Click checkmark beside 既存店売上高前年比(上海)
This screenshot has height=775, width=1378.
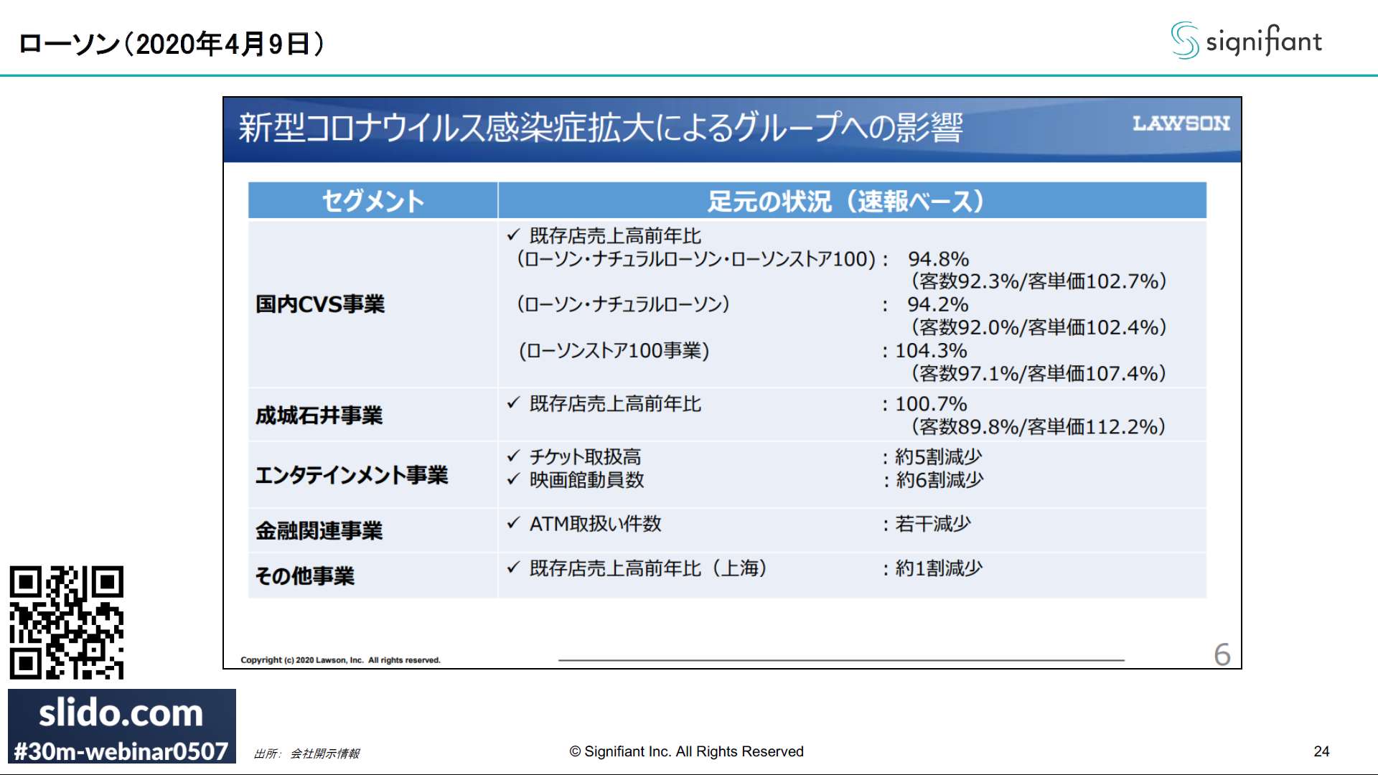(513, 568)
